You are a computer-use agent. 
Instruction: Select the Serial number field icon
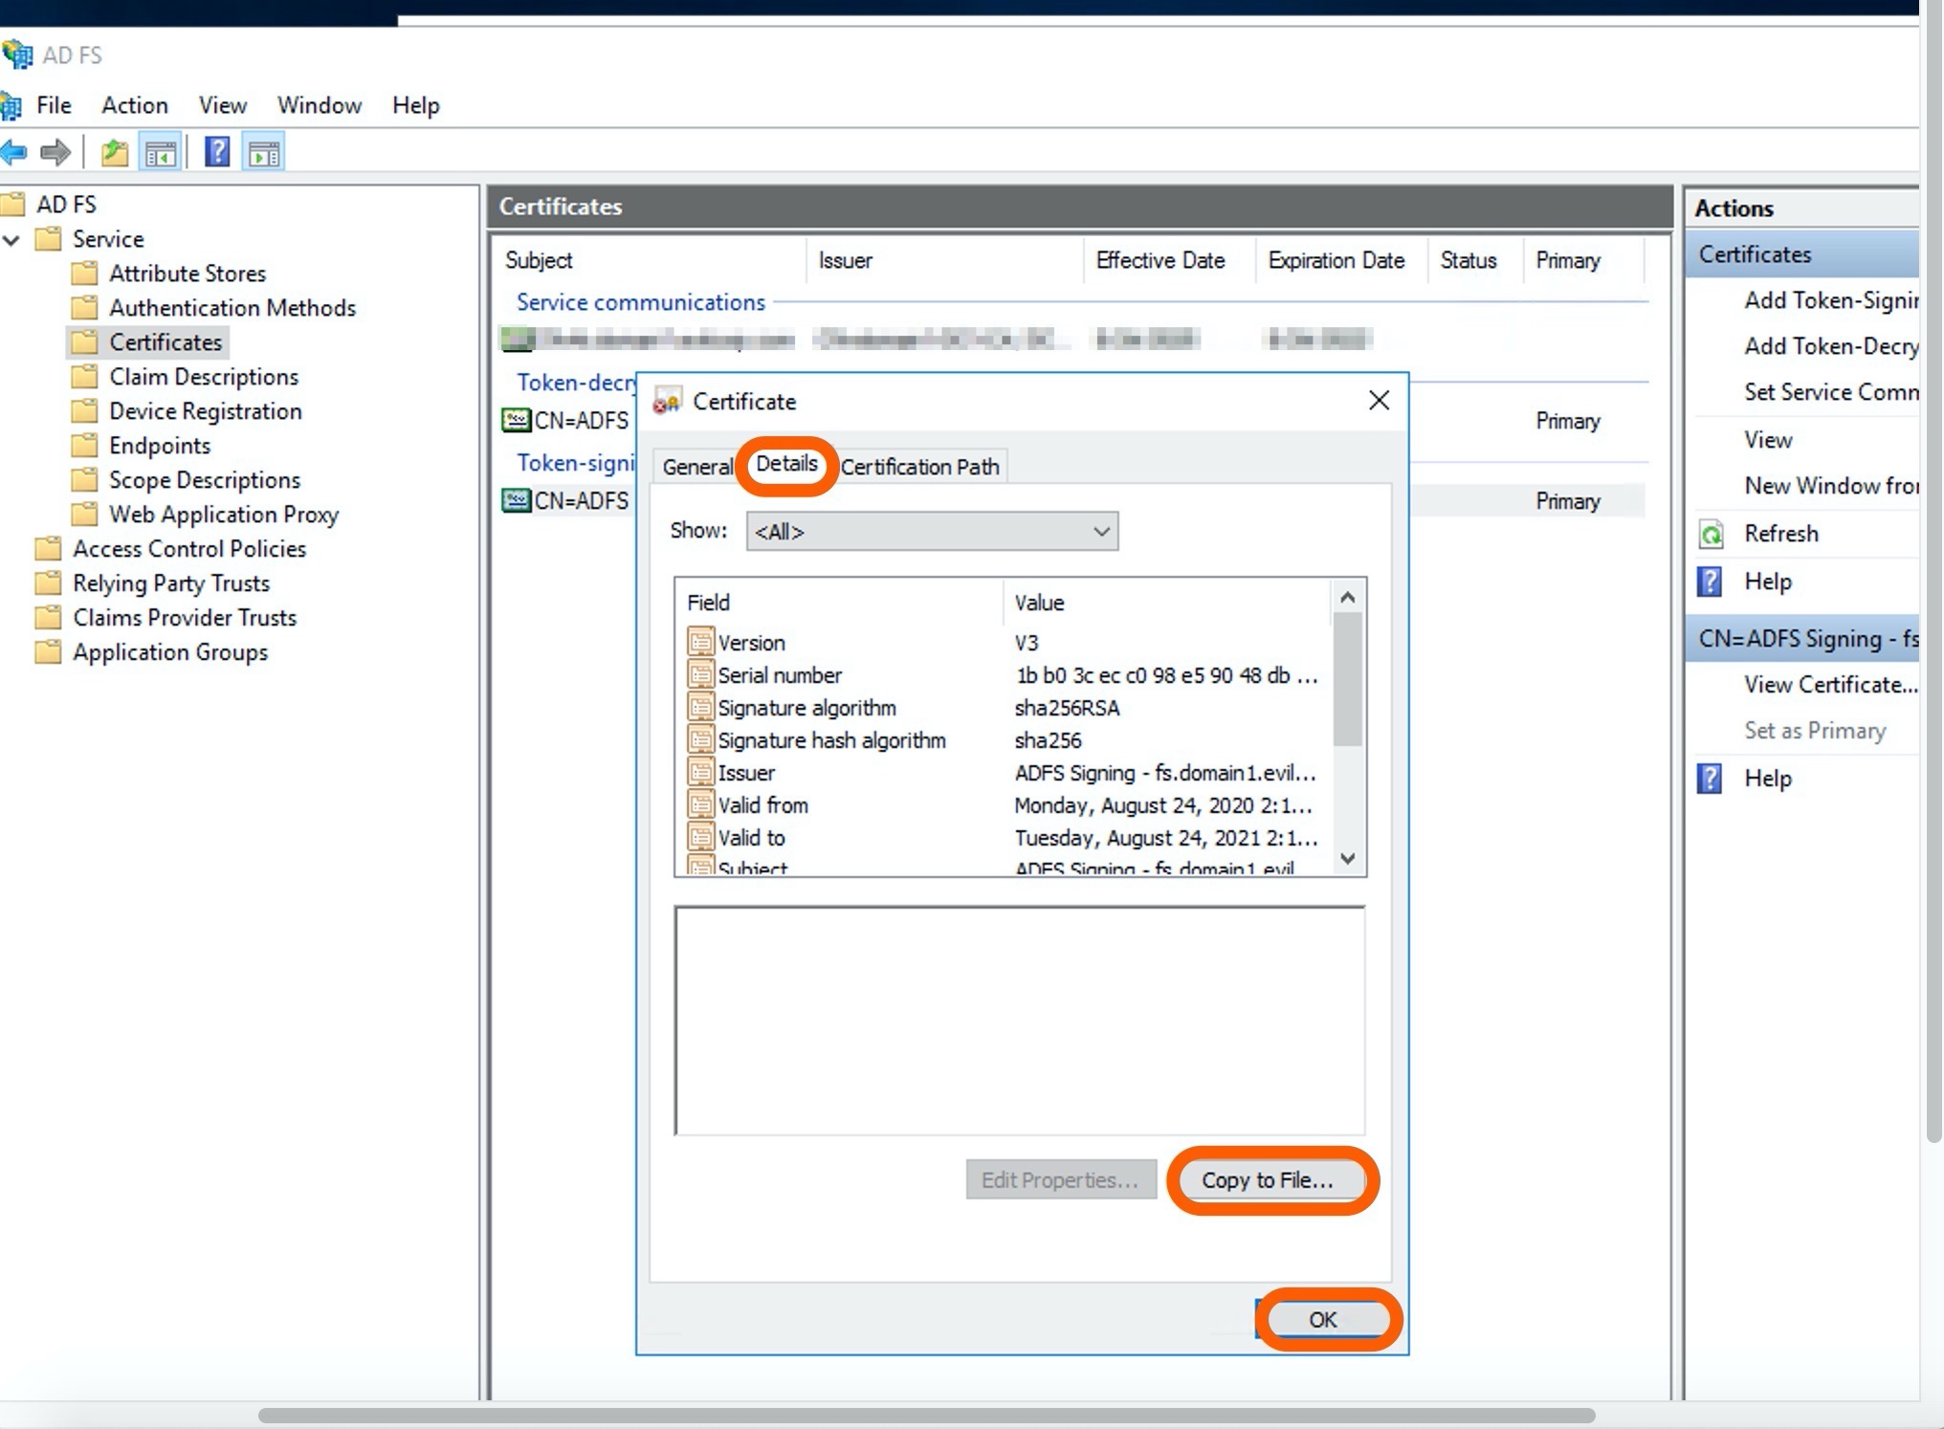700,675
